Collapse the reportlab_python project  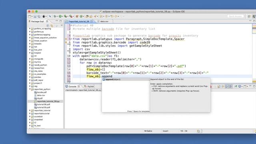30,89
